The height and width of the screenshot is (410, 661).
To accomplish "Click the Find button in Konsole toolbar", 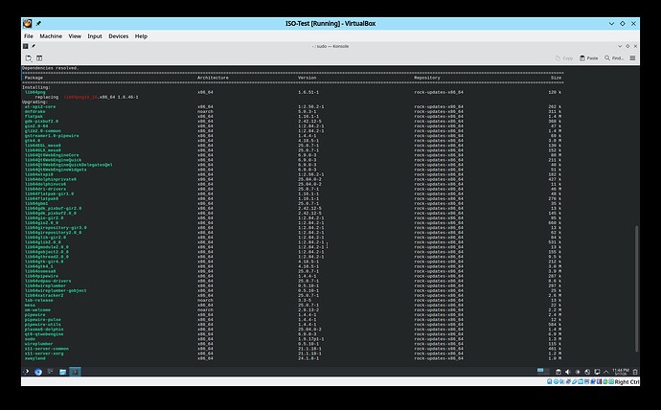I will pos(614,58).
